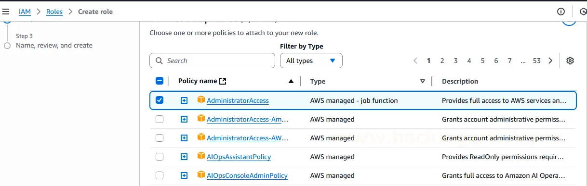Expand the AdministratorAccess-Am… policy details

[x=184, y=119]
